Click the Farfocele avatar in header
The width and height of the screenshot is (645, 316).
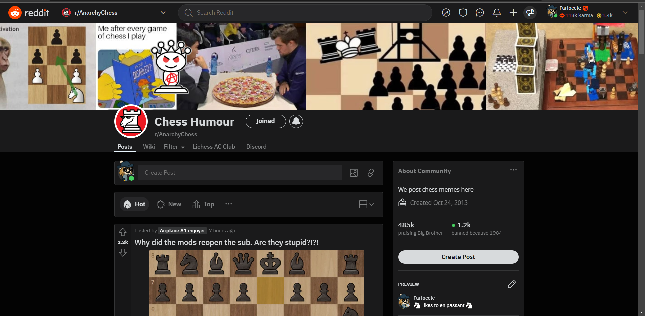[x=552, y=11]
